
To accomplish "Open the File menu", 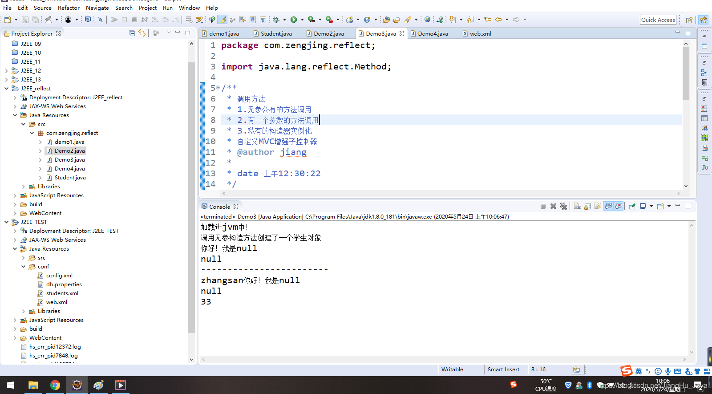I will (7, 8).
